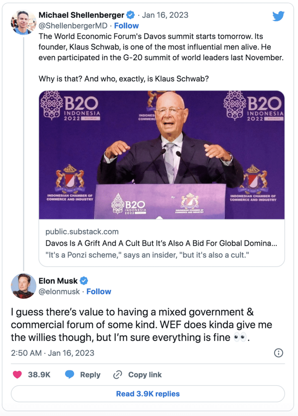
Task: Click the Read 3.9K replies button
Action: click(148, 394)
